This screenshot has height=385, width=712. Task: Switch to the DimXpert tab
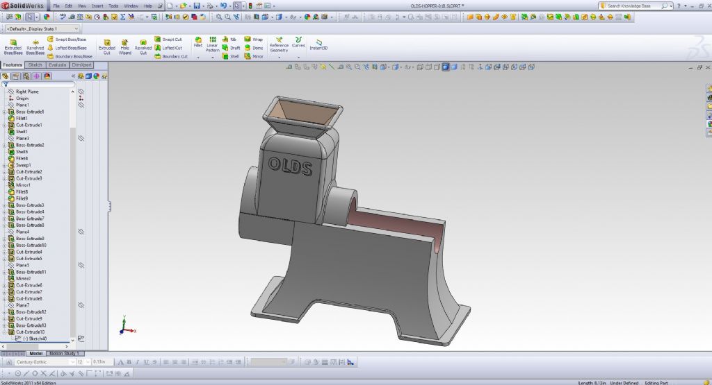pyautogui.click(x=82, y=65)
